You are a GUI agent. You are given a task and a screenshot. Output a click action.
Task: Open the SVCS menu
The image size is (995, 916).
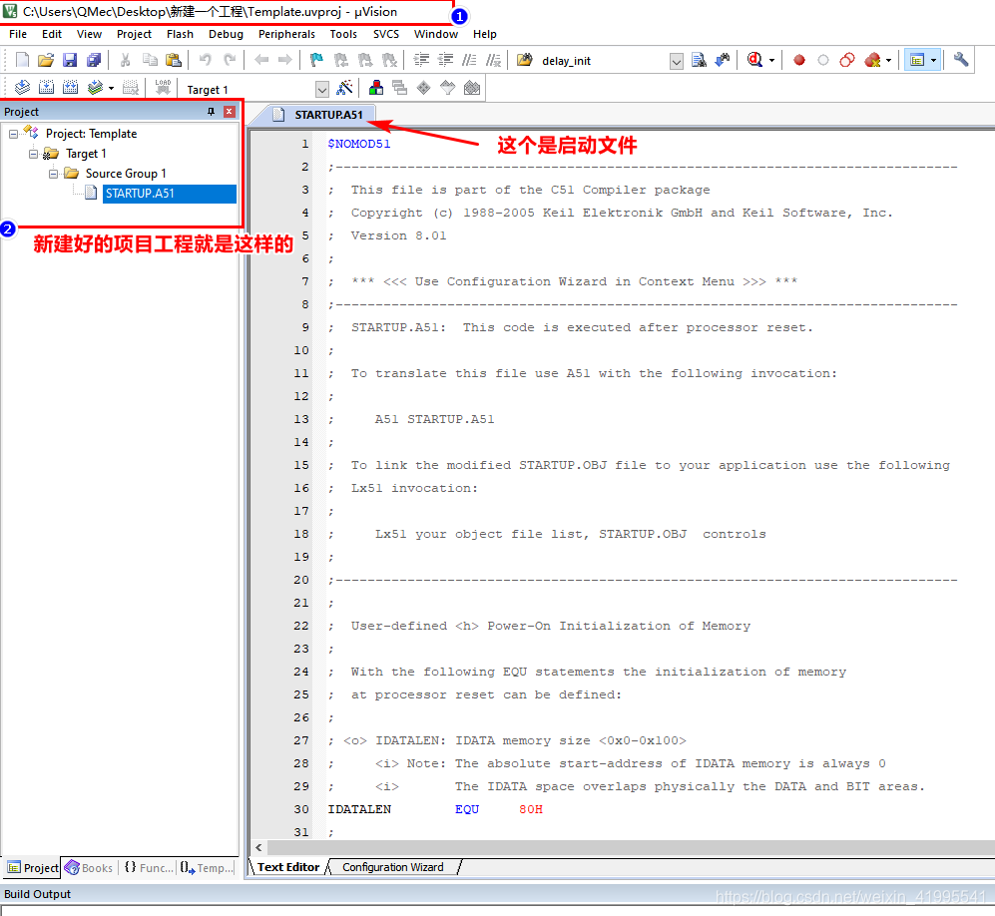tap(386, 34)
